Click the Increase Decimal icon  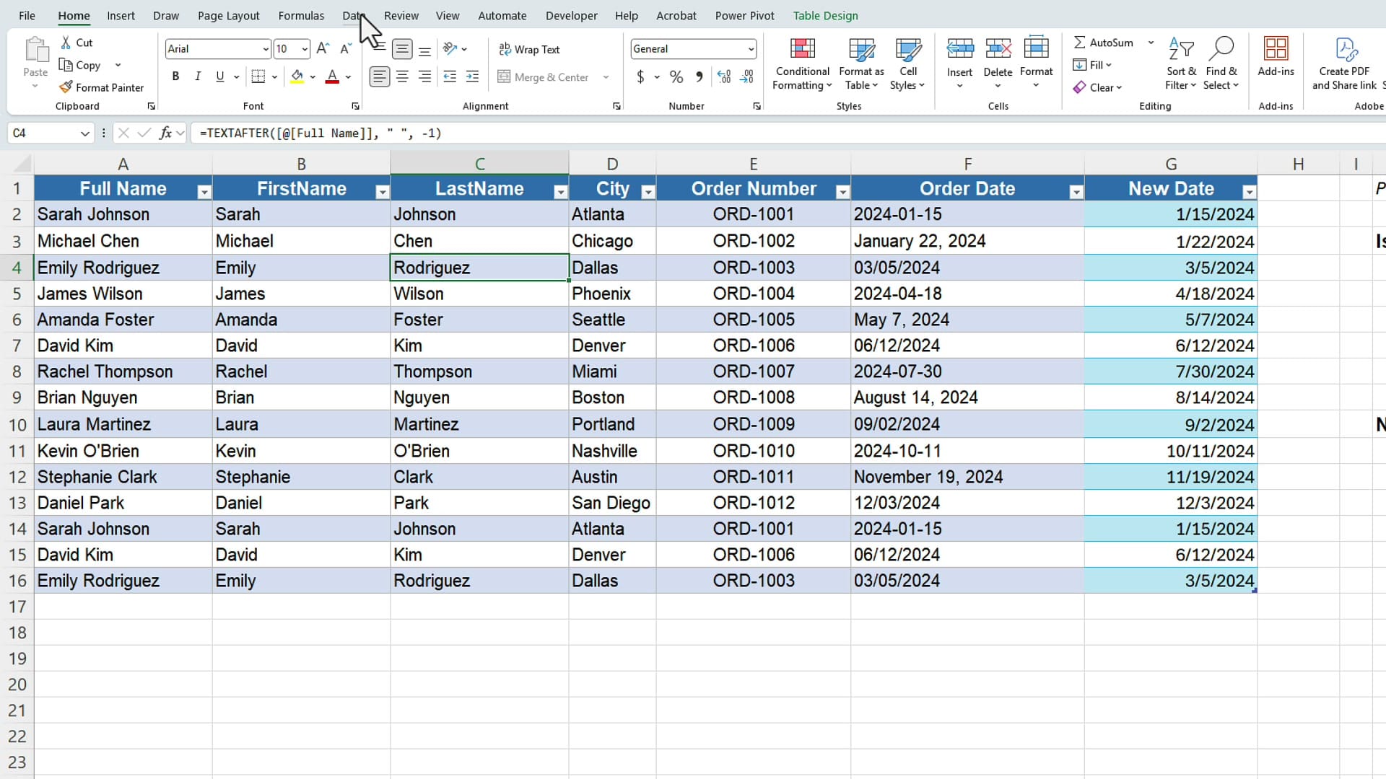point(724,76)
